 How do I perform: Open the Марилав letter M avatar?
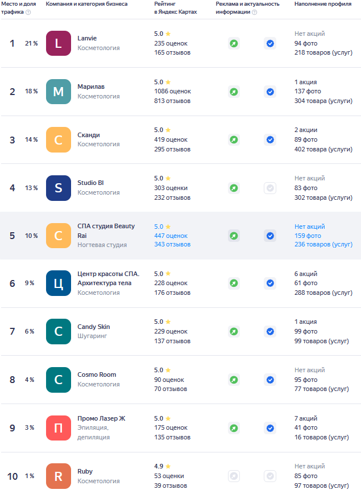point(59,92)
